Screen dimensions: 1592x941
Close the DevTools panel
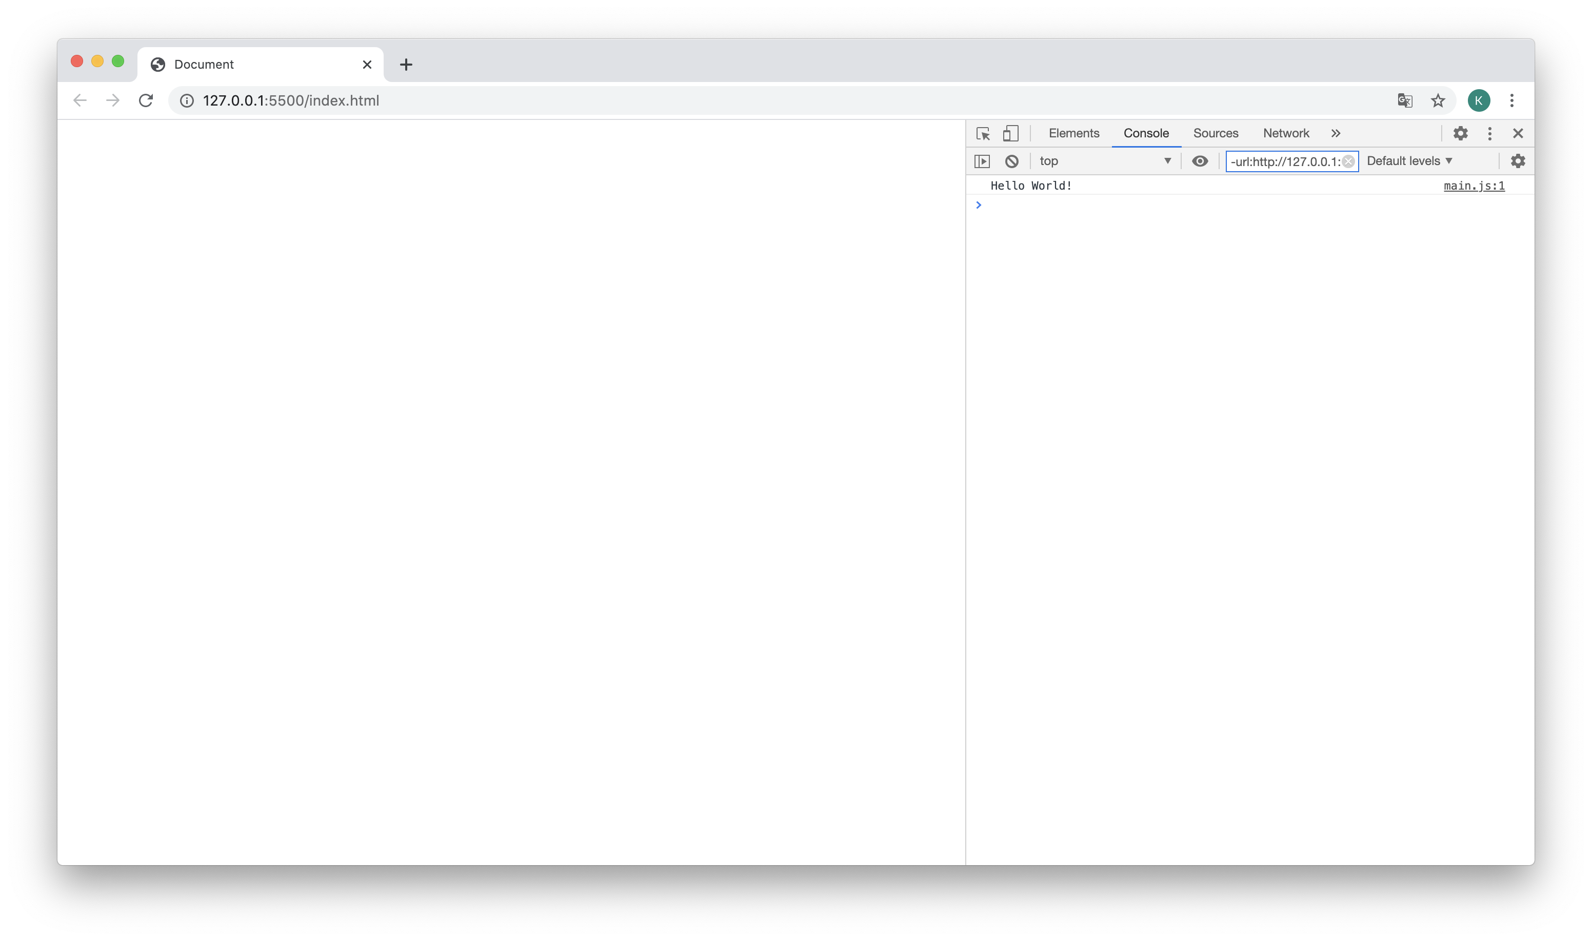point(1518,133)
